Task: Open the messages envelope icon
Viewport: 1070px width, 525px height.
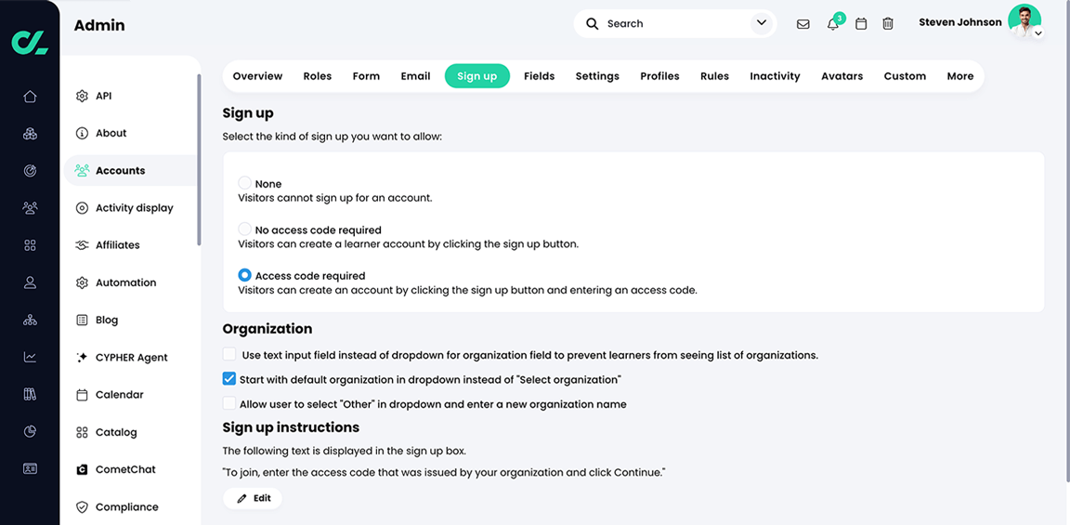Action: tap(803, 24)
